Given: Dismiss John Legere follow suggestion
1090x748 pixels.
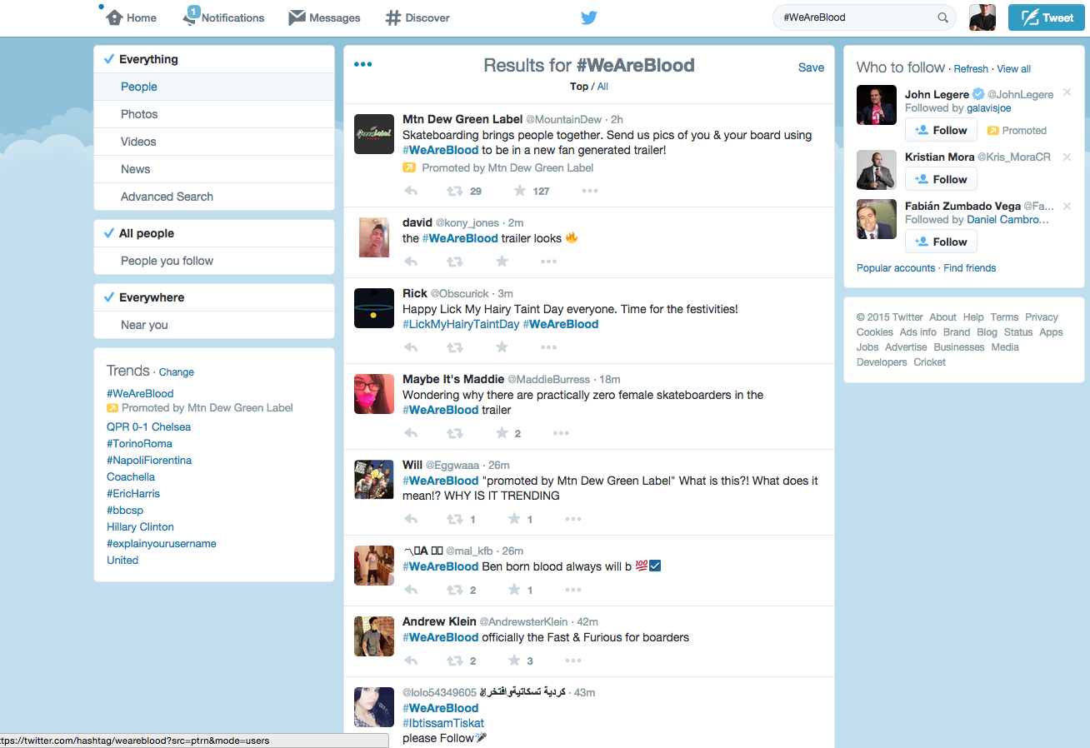Looking at the screenshot, I should [1067, 92].
